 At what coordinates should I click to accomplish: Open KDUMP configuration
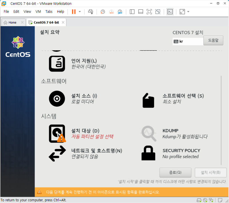click(148, 133)
